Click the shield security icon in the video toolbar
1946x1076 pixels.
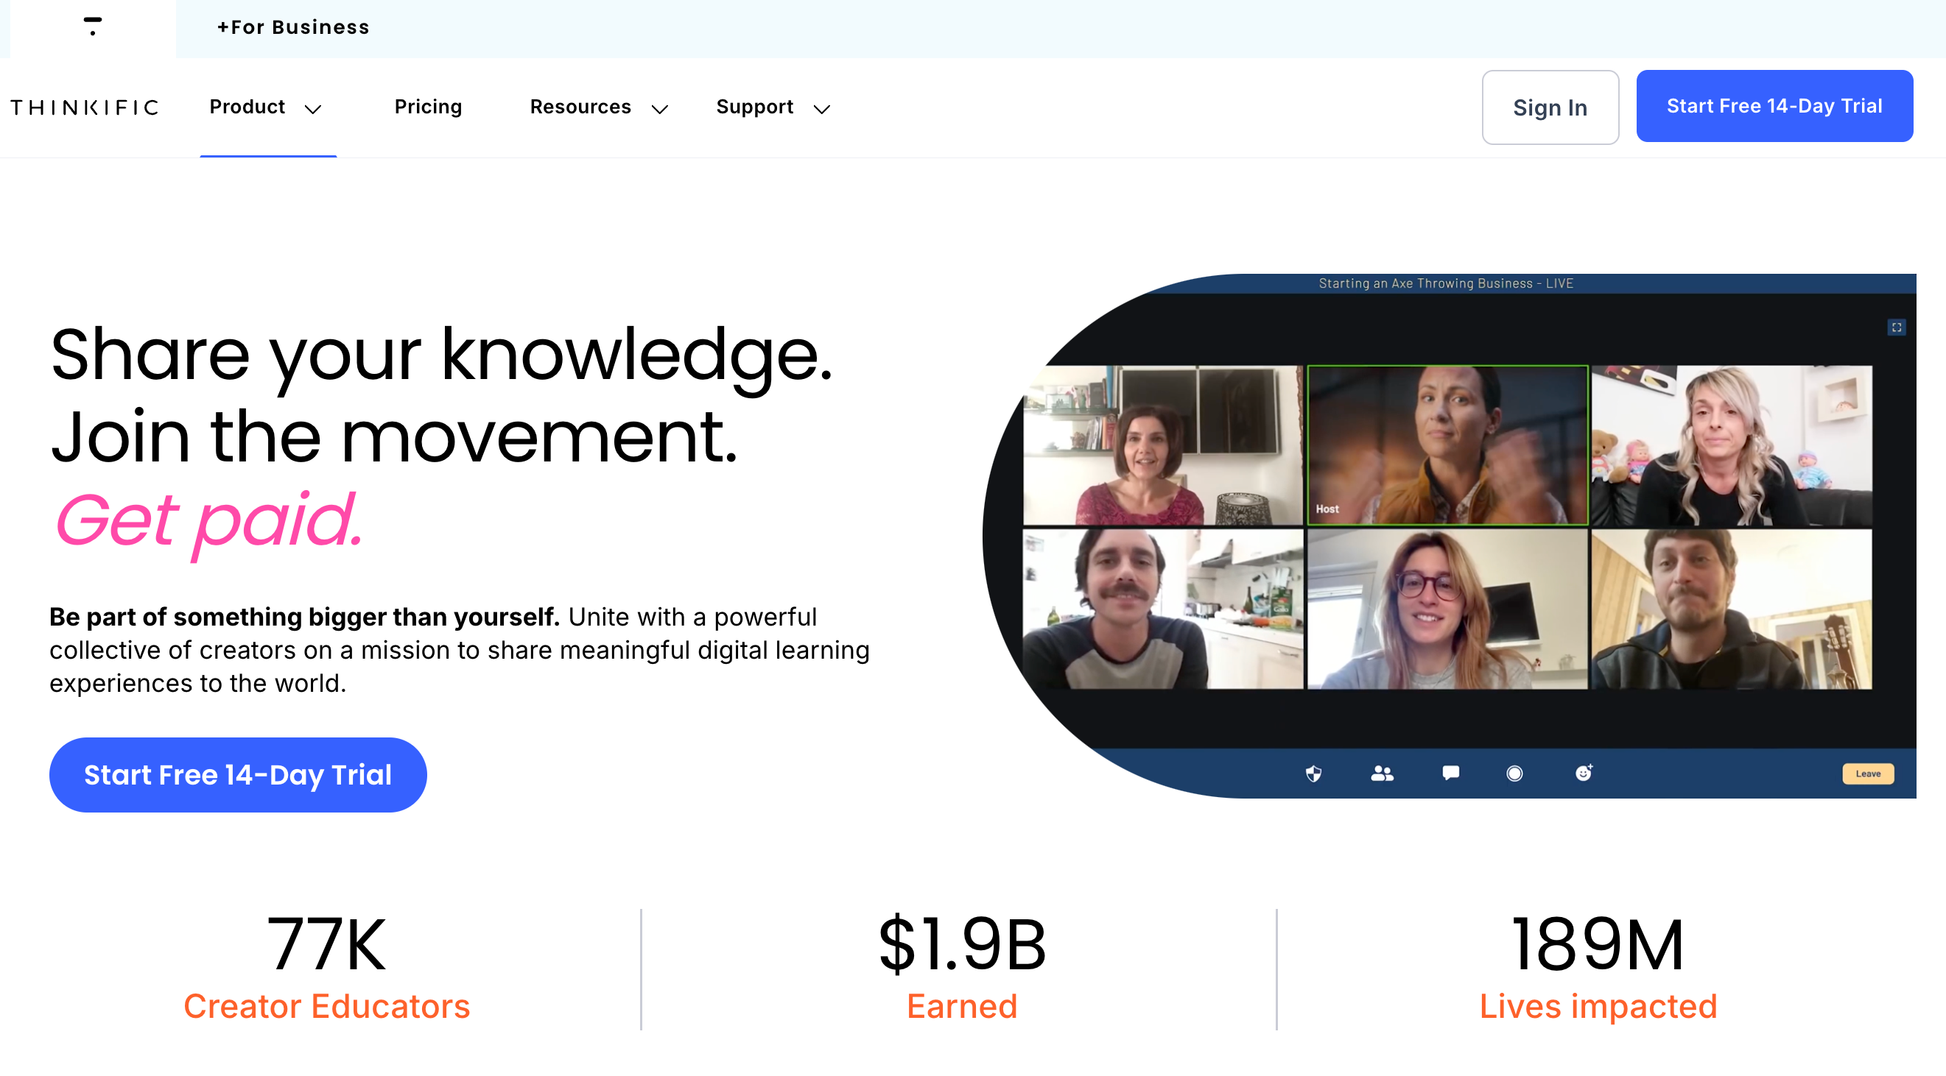coord(1313,774)
